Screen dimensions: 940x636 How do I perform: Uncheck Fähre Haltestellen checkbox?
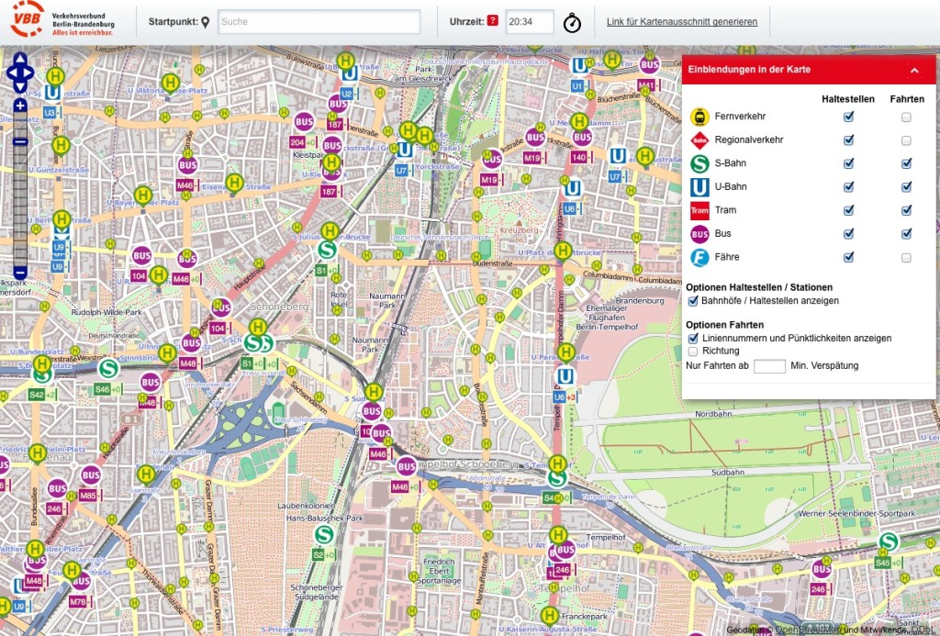[x=848, y=257]
